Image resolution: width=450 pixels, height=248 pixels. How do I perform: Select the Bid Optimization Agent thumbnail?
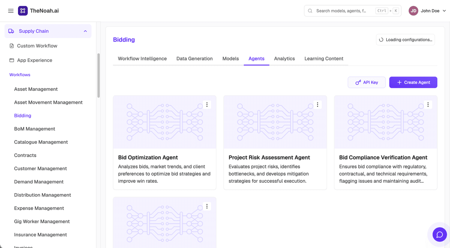(x=165, y=122)
